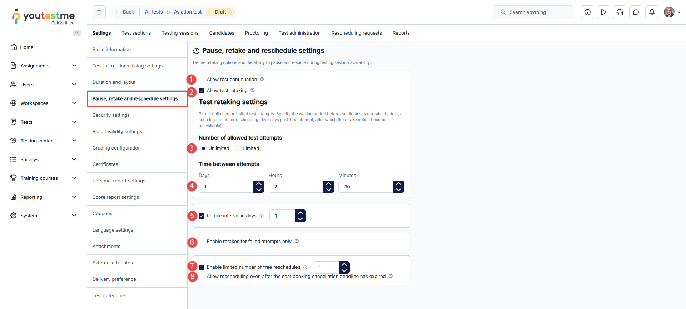Show info tooltip for Retake interval in days
686x309 pixels.
click(x=262, y=216)
